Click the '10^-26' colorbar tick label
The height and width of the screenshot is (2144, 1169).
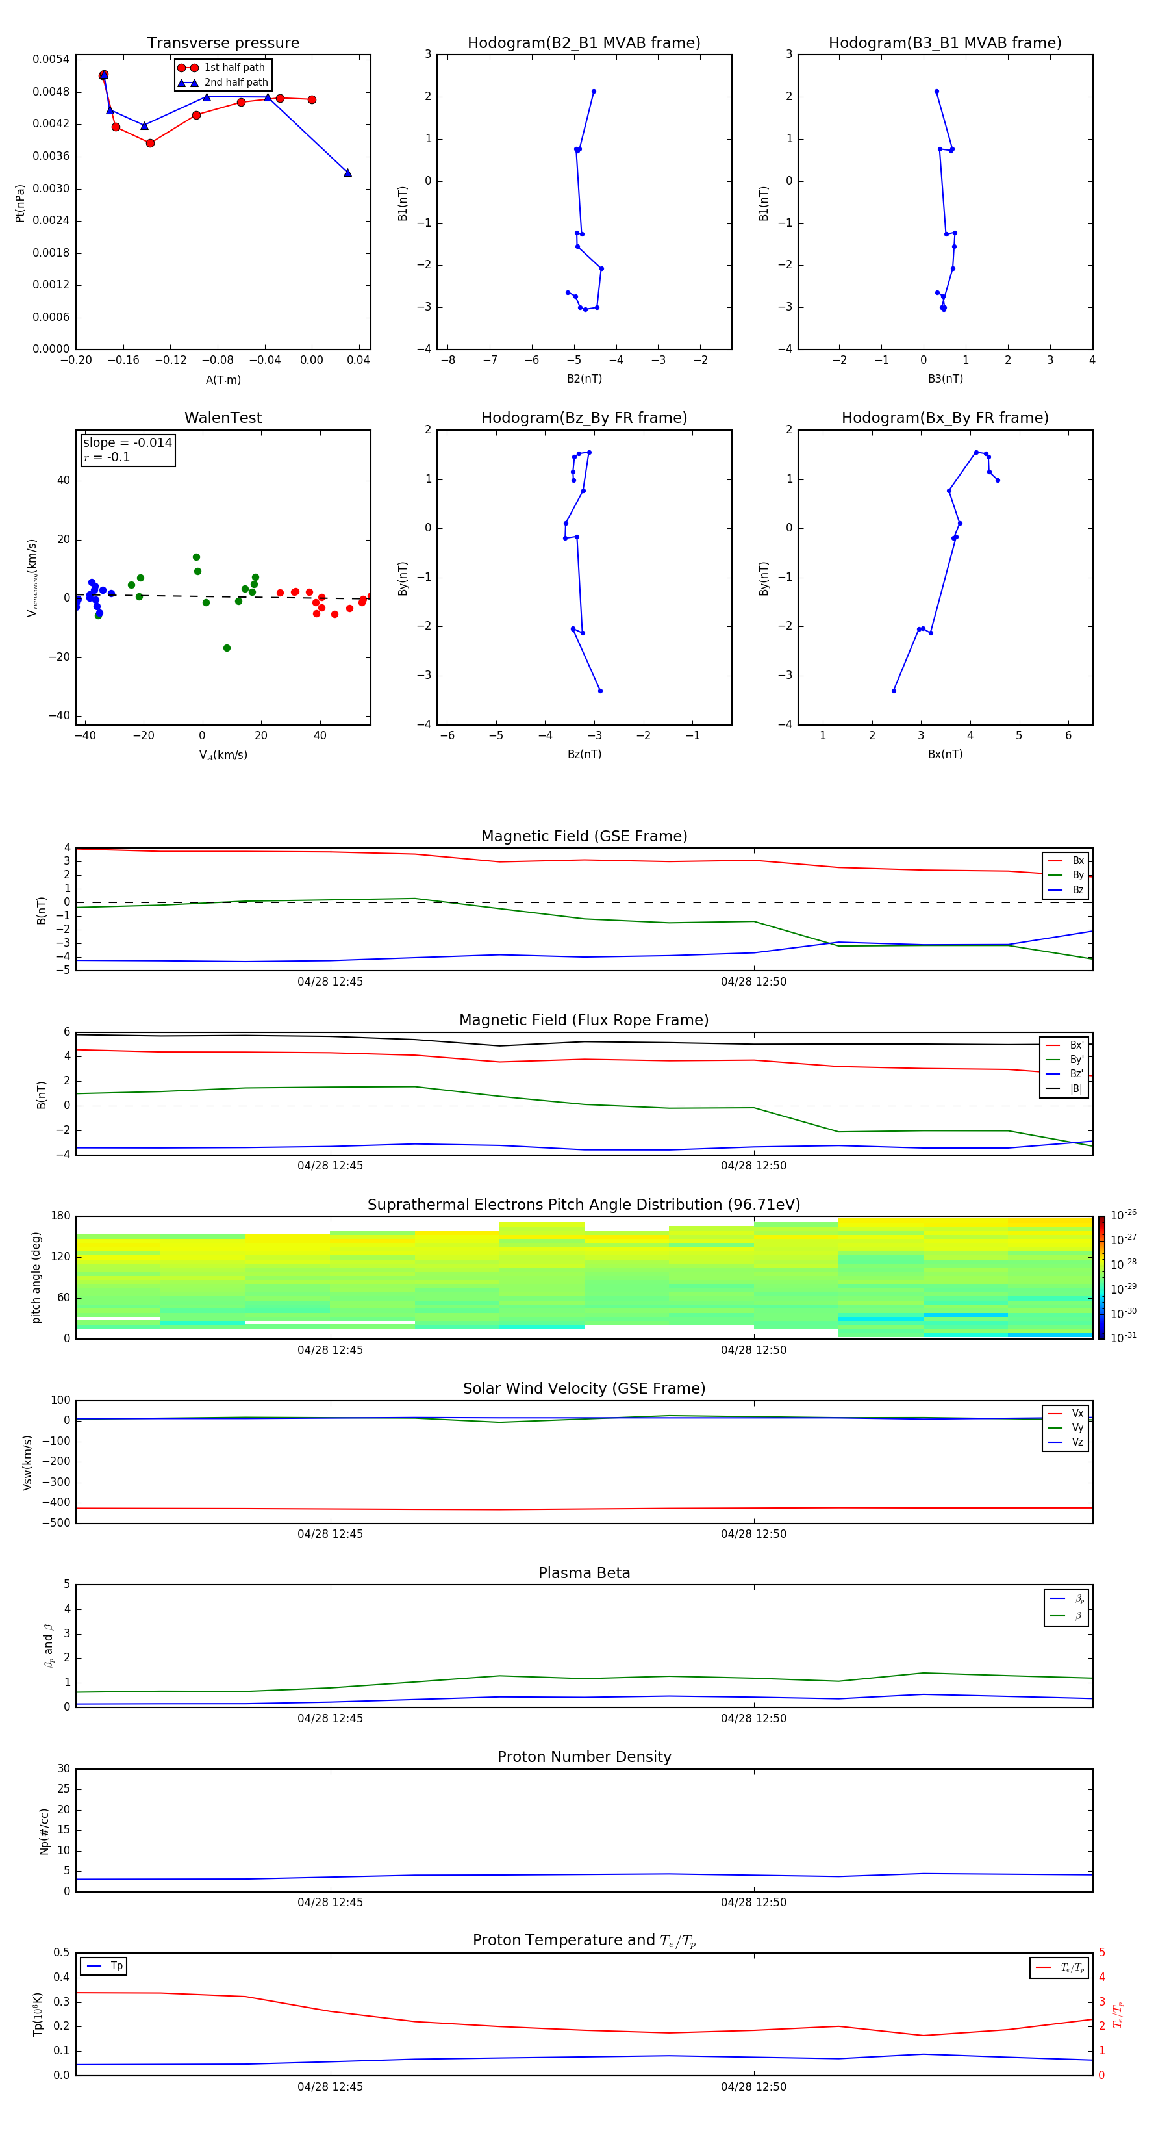click(1124, 1214)
